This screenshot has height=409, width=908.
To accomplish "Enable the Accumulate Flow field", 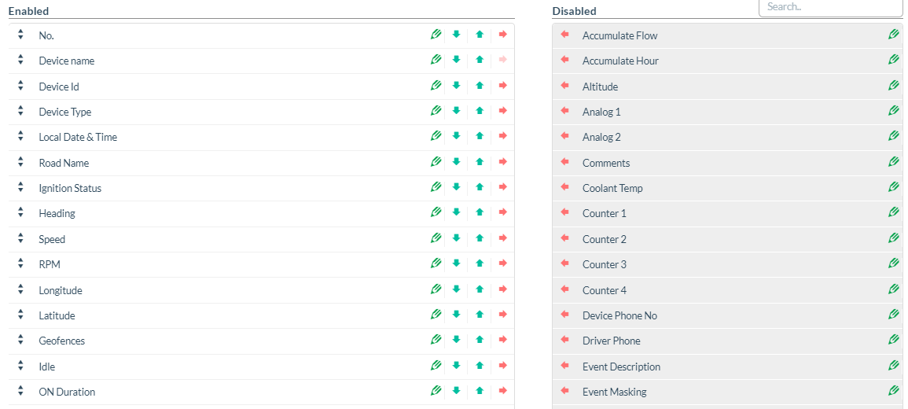I will point(564,35).
